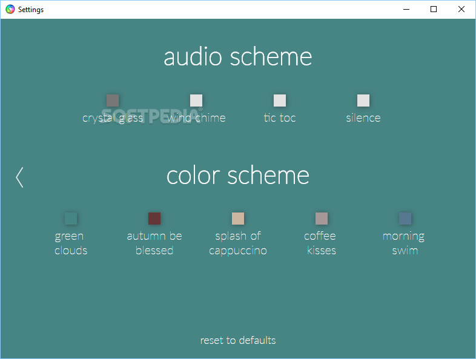This screenshot has width=476, height=359.
Task: Click the splash of cappuccino label
Action: [237, 244]
